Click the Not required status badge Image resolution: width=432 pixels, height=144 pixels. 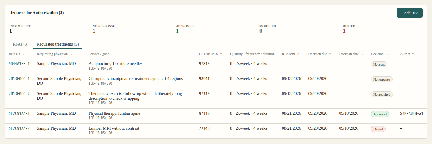[382, 94]
